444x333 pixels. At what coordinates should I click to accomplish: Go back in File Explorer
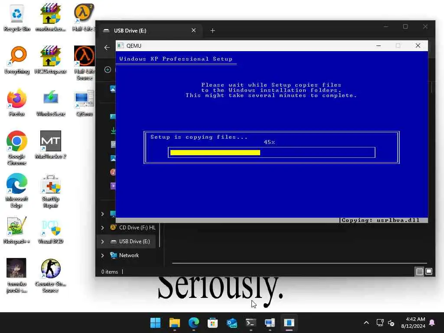[107, 48]
